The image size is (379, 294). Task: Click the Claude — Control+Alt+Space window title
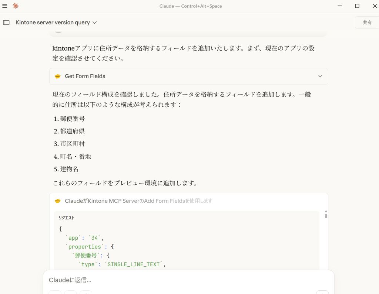point(191,6)
